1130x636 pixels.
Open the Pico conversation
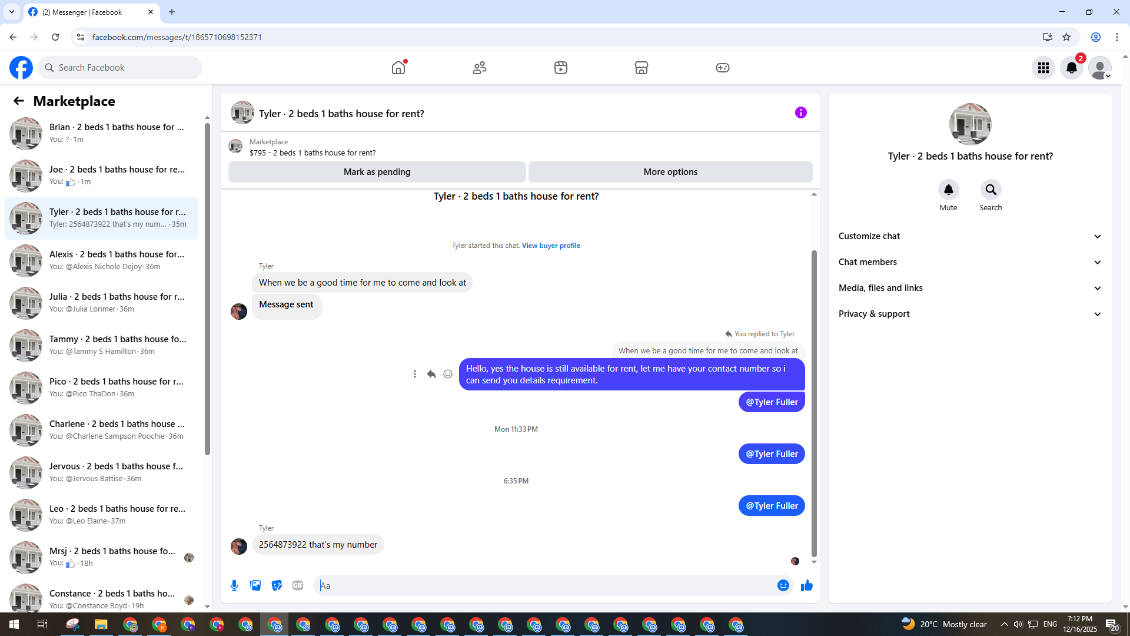point(101,387)
